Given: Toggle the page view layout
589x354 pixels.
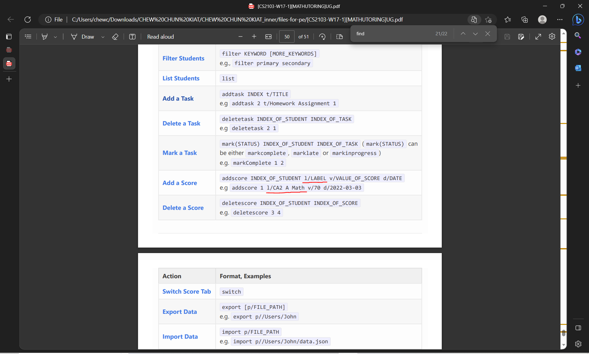Looking at the screenshot, I should (339, 37).
